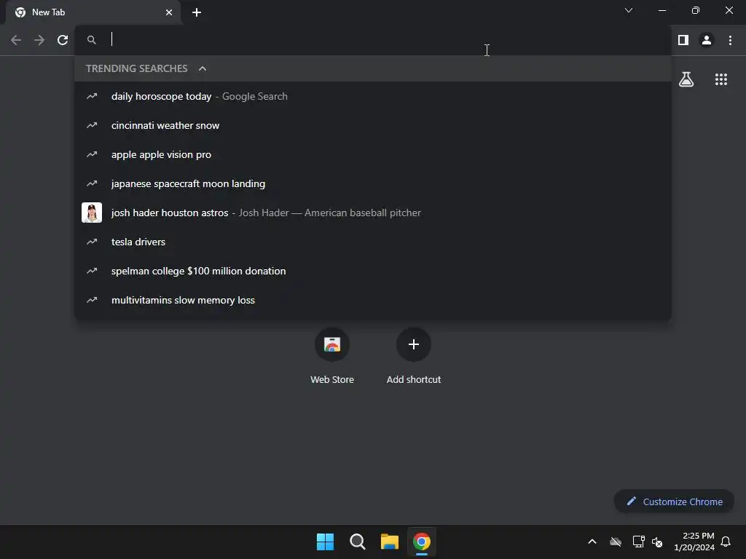Click the search magnifier in address bar

(92, 40)
